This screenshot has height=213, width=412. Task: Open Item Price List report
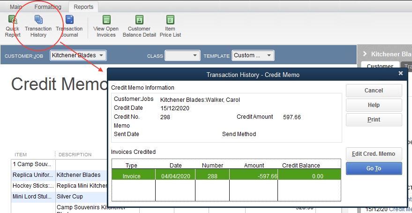(x=170, y=26)
